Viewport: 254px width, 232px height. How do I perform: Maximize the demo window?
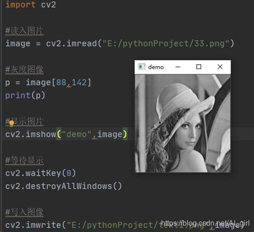coord(199,67)
